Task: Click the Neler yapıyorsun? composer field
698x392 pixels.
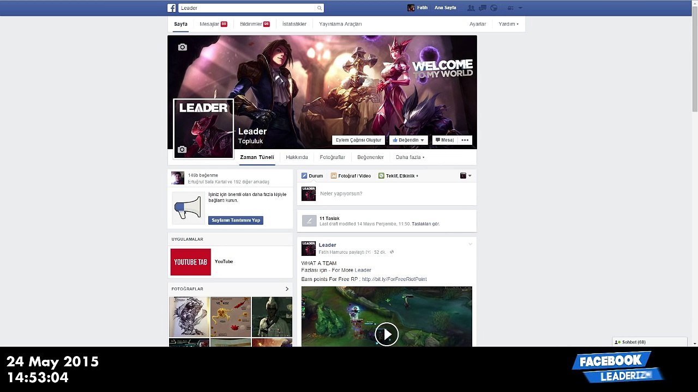Action: [x=387, y=194]
